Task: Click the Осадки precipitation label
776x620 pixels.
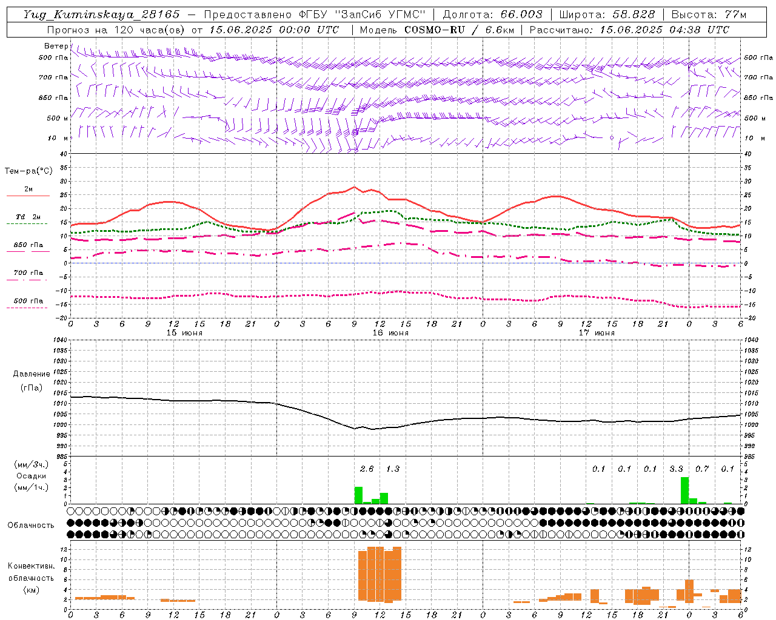Action: coord(31,476)
